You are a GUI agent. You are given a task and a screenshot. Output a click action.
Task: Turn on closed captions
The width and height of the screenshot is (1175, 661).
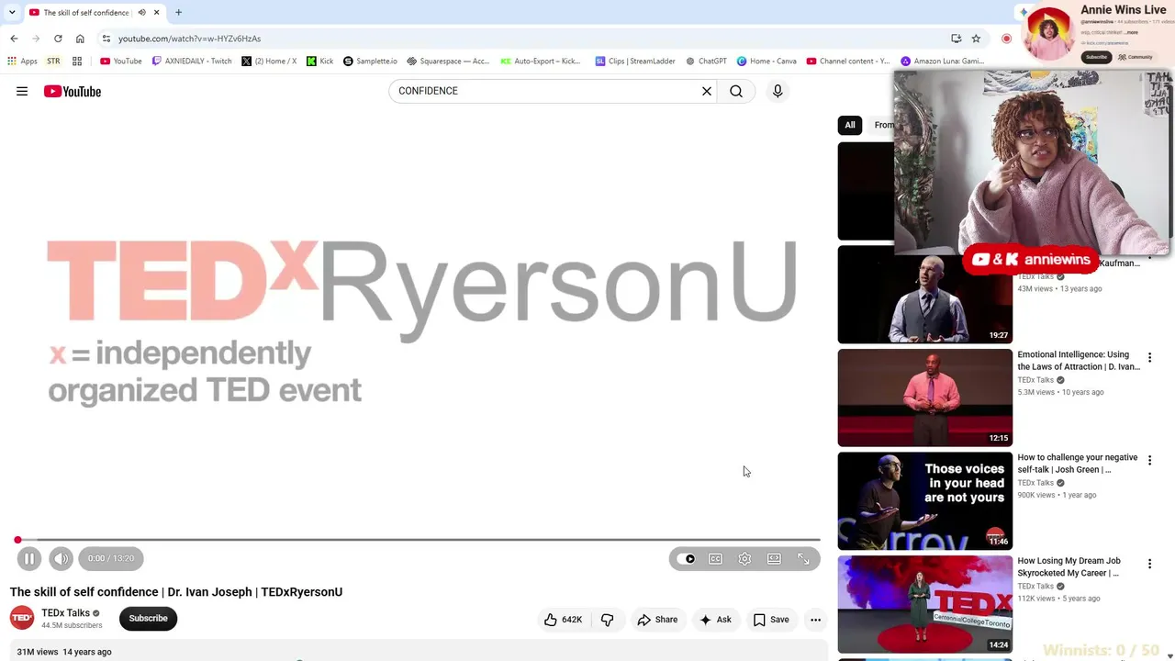point(715,558)
